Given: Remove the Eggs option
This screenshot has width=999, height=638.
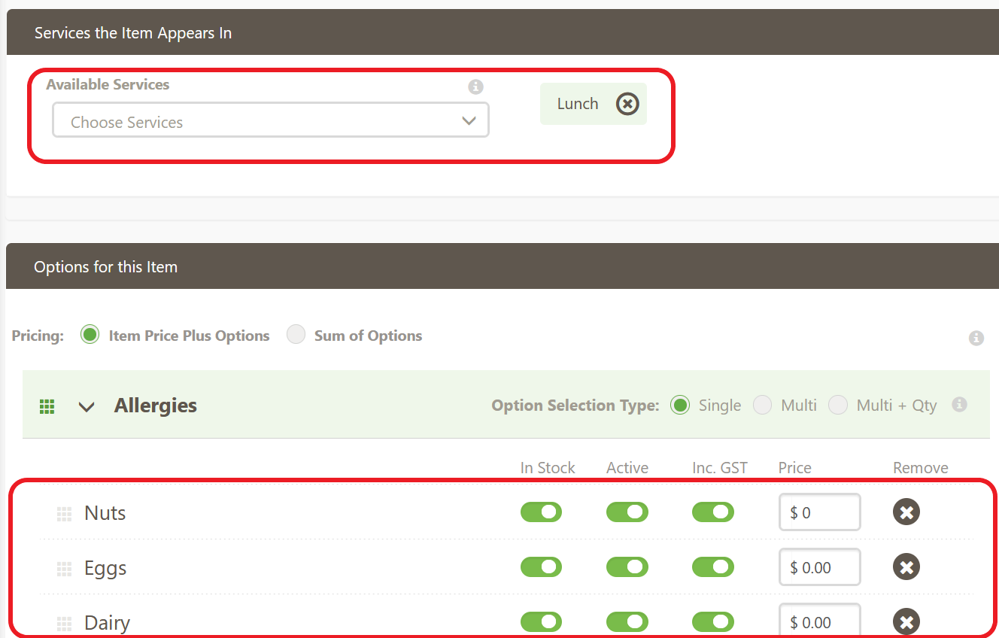Looking at the screenshot, I should pyautogui.click(x=906, y=567).
